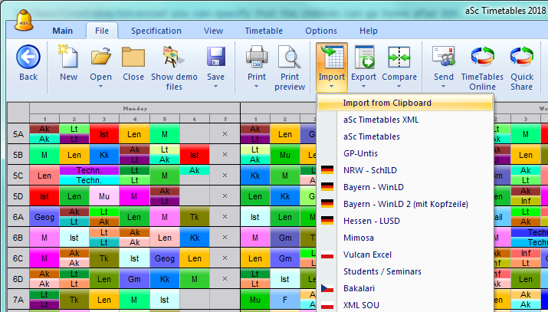Screen dimensions: 548x312
Task: Click the Compare icon
Action: coord(399,57)
